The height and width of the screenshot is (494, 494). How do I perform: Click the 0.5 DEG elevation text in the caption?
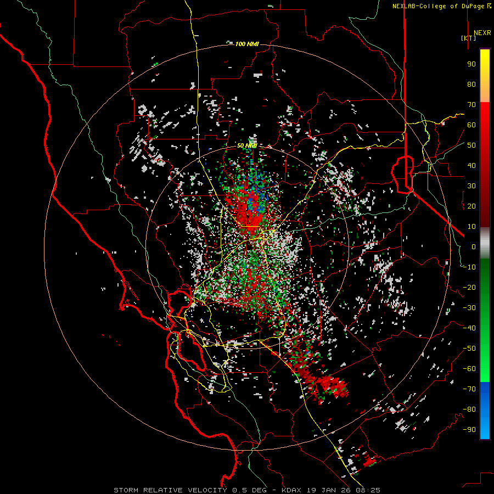[x=250, y=490]
